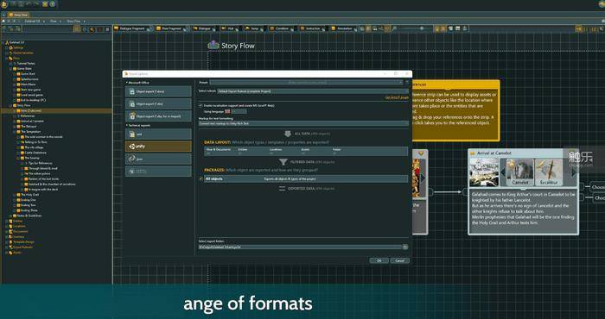Select the Annotation tool

345,28
